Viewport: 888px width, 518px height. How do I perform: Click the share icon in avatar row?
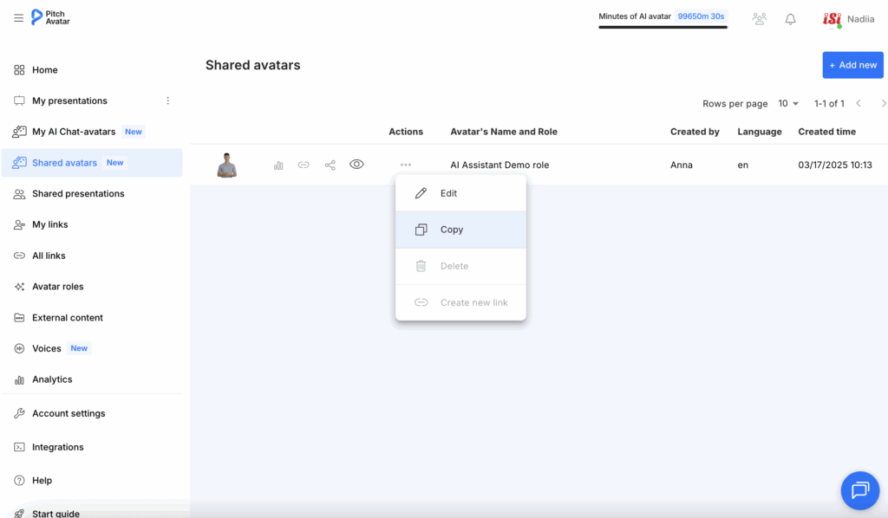click(x=330, y=165)
